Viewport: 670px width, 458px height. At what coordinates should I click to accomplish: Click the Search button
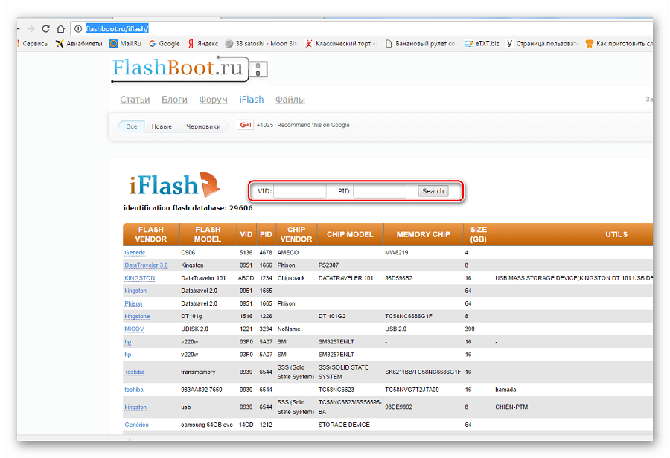tap(433, 191)
